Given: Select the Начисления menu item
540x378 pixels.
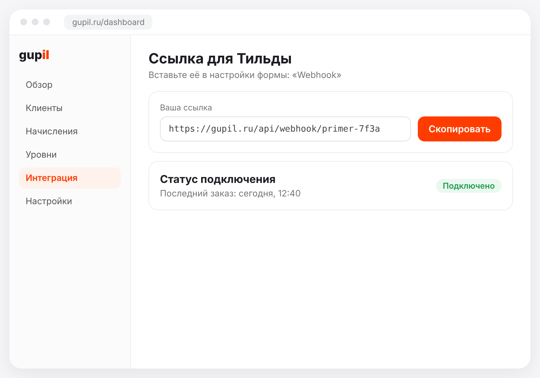Looking at the screenshot, I should pos(70,131).
